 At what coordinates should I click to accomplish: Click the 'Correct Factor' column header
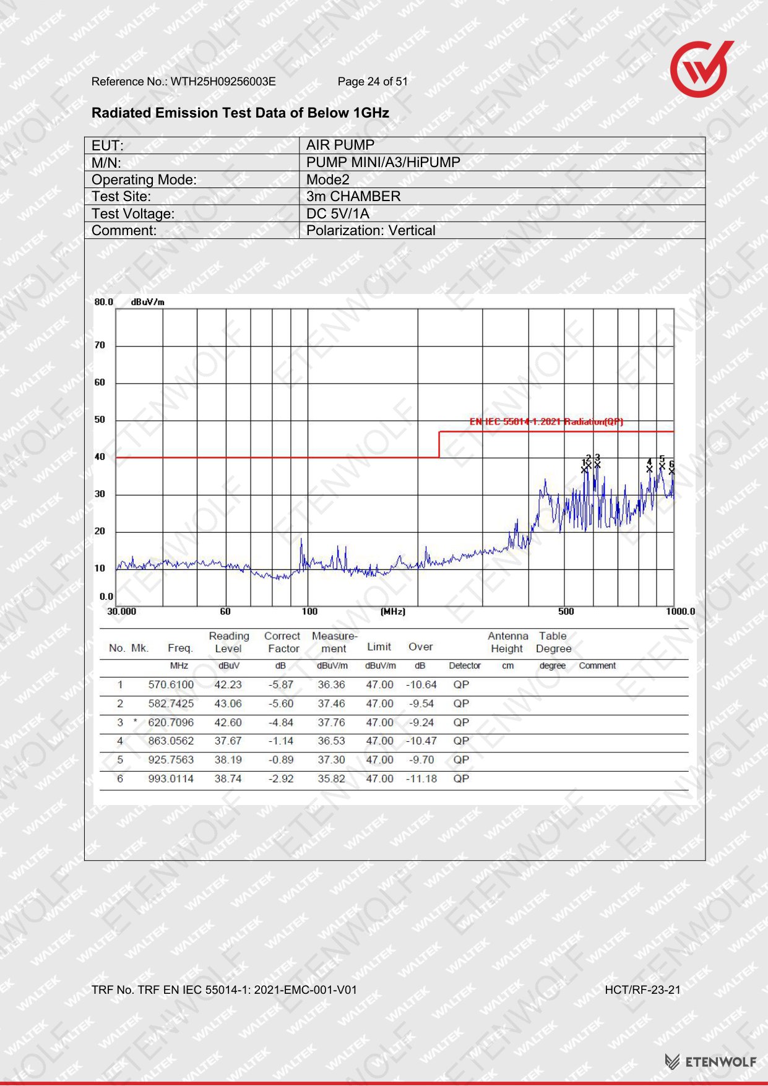(x=282, y=642)
